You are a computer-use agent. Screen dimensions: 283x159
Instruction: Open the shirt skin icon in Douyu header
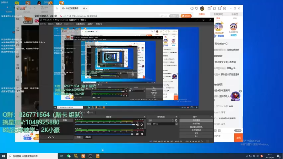coord(214,8)
